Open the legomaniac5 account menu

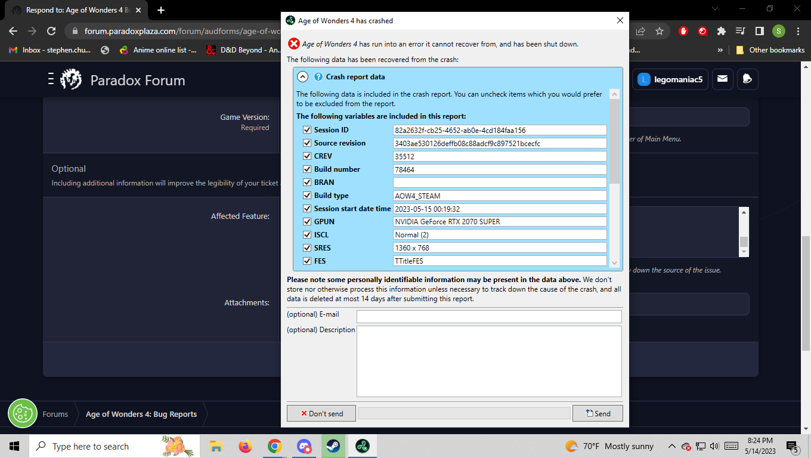point(670,79)
